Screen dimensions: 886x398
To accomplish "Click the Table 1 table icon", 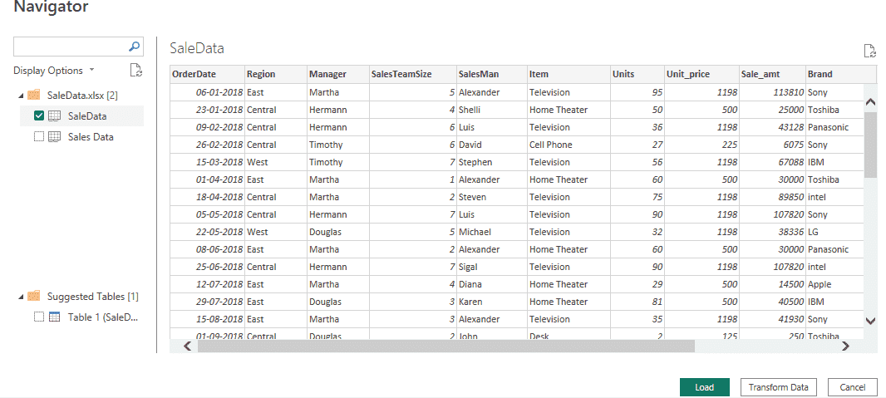I will (54, 317).
